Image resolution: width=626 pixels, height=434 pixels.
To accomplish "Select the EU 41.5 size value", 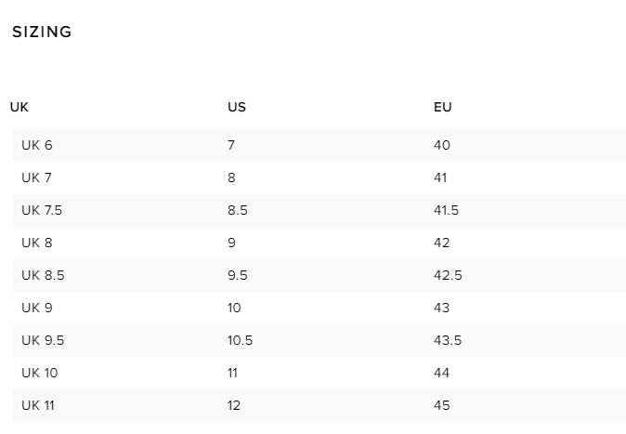I will click(x=446, y=210).
